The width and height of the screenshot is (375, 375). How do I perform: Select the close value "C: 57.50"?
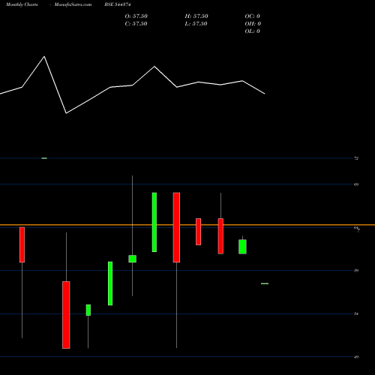tap(136, 23)
